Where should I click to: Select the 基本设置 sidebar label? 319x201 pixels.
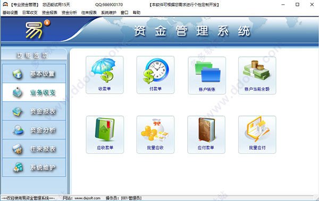click(43, 74)
